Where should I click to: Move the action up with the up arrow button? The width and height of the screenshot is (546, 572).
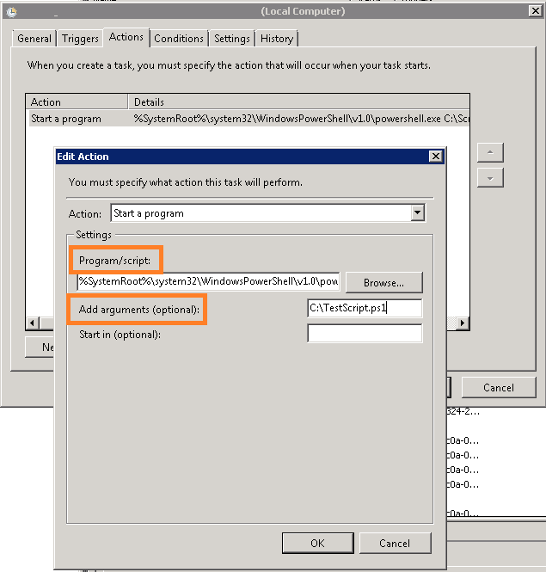490,152
